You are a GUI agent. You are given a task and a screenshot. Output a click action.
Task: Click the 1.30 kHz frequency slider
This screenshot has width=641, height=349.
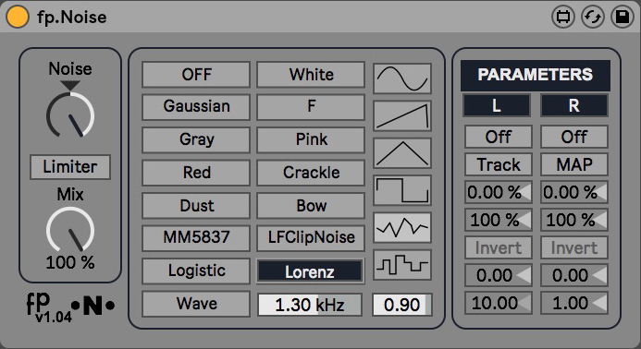click(310, 305)
